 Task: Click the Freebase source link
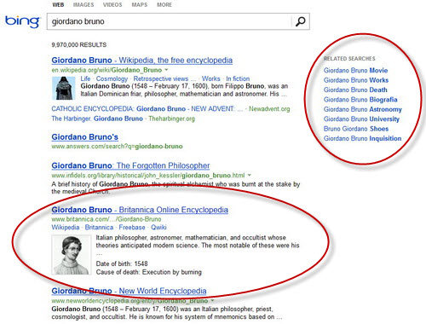(x=132, y=228)
